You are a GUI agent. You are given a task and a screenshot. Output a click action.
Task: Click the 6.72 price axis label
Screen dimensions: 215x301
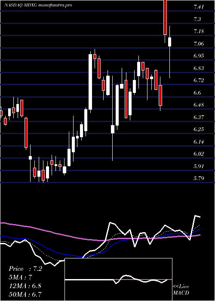(199, 80)
